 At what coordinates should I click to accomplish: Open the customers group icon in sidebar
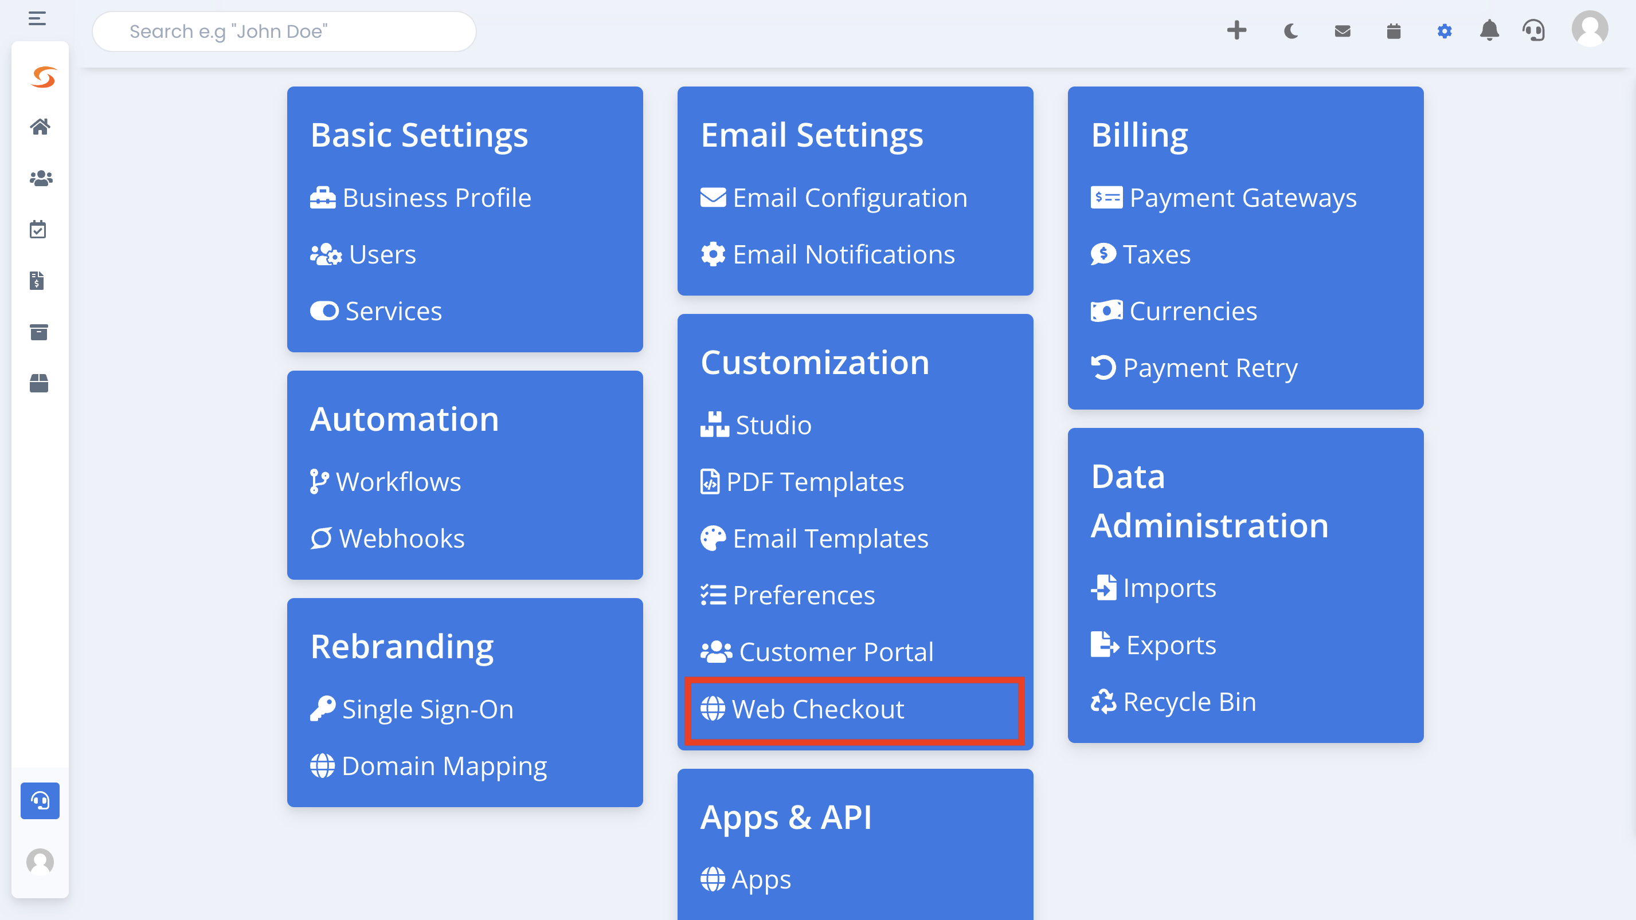pos(41,178)
